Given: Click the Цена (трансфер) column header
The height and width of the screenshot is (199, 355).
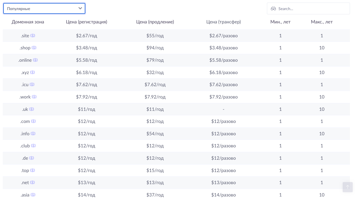Looking at the screenshot, I should (x=223, y=22).
